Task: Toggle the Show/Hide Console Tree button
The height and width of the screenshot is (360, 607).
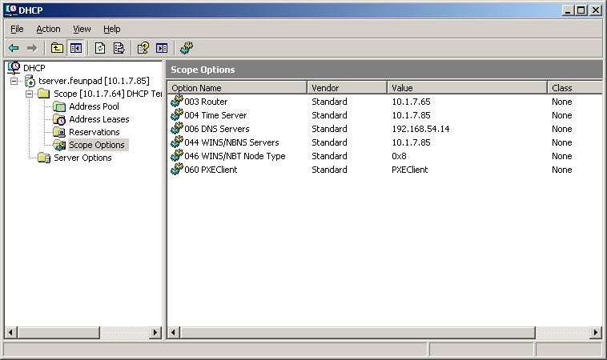Action: point(76,48)
